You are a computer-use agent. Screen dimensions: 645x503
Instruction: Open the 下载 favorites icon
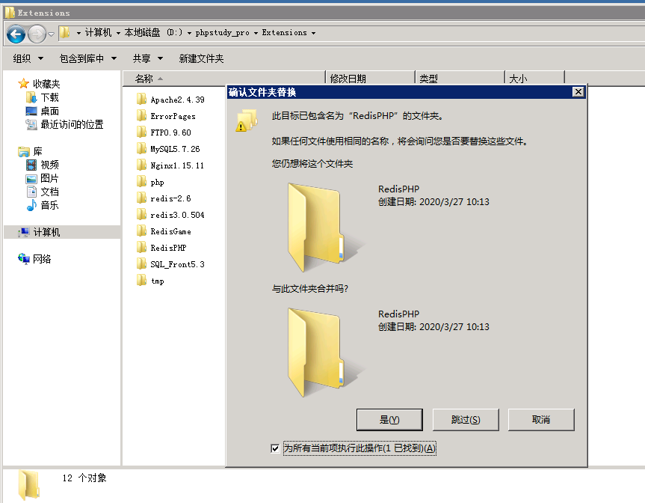(x=31, y=97)
